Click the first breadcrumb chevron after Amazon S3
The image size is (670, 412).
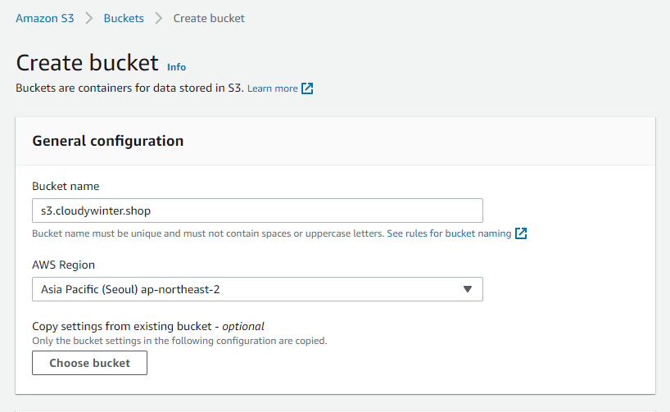tap(88, 18)
